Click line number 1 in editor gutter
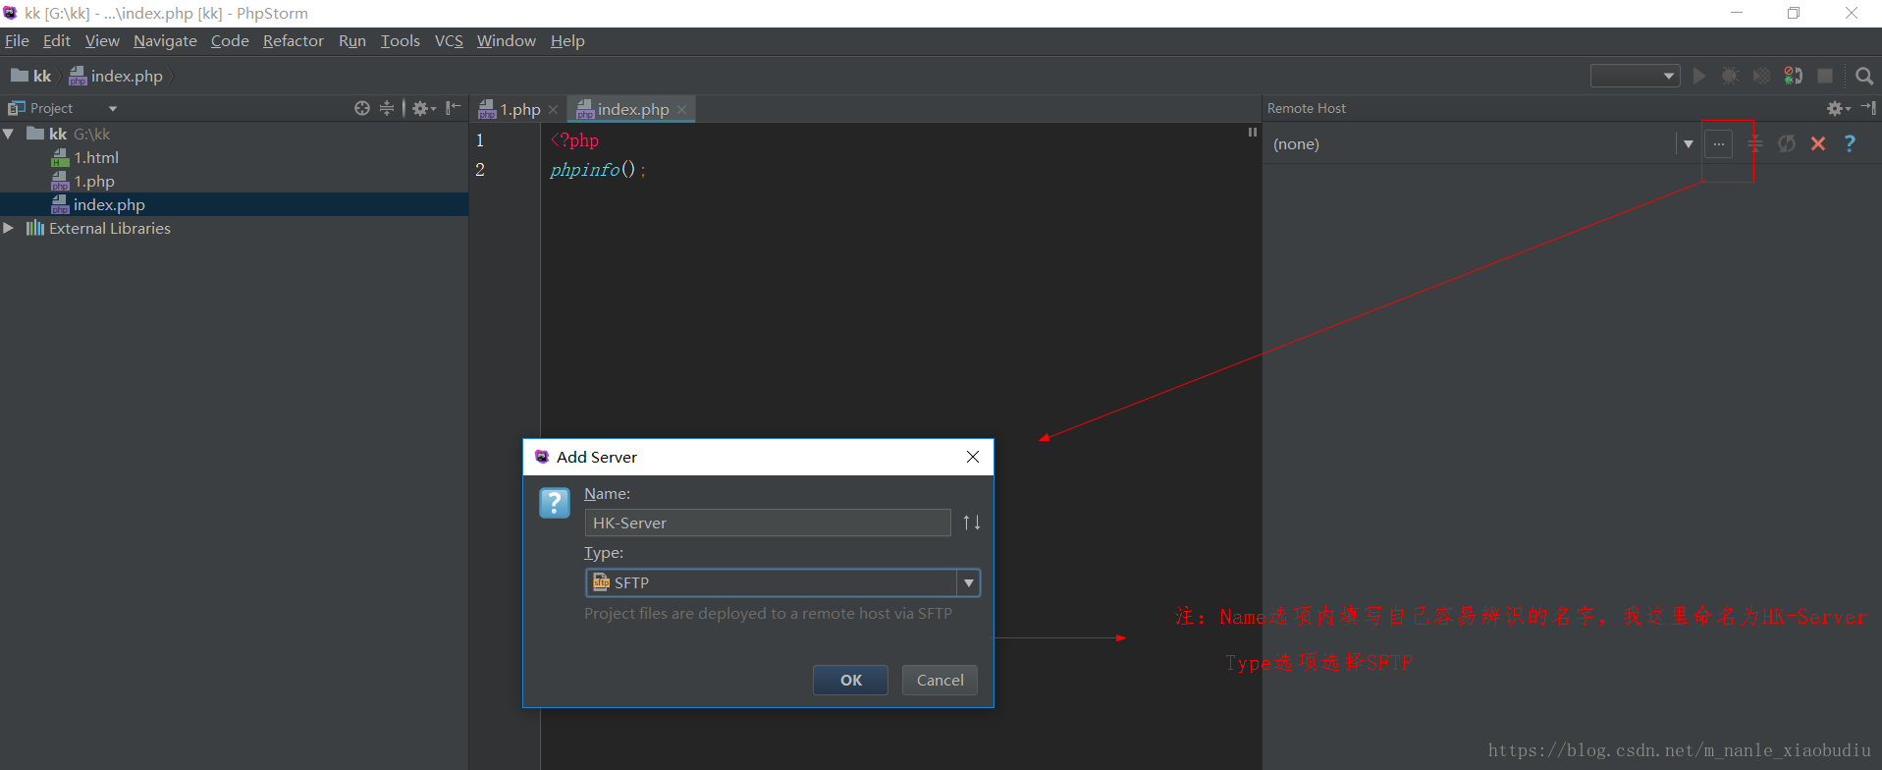1882x770 pixels. pyautogui.click(x=480, y=140)
